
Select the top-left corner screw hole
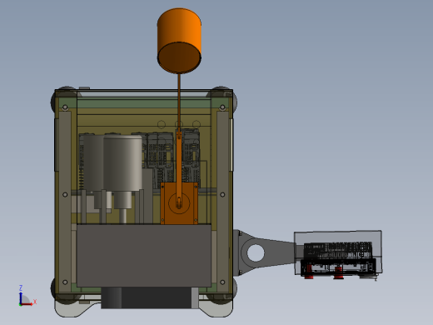coord(65,107)
